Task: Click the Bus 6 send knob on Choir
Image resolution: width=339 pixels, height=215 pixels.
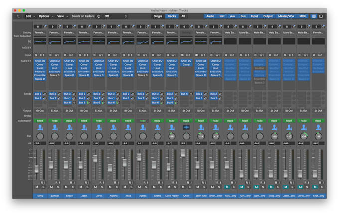Action: 191,94
